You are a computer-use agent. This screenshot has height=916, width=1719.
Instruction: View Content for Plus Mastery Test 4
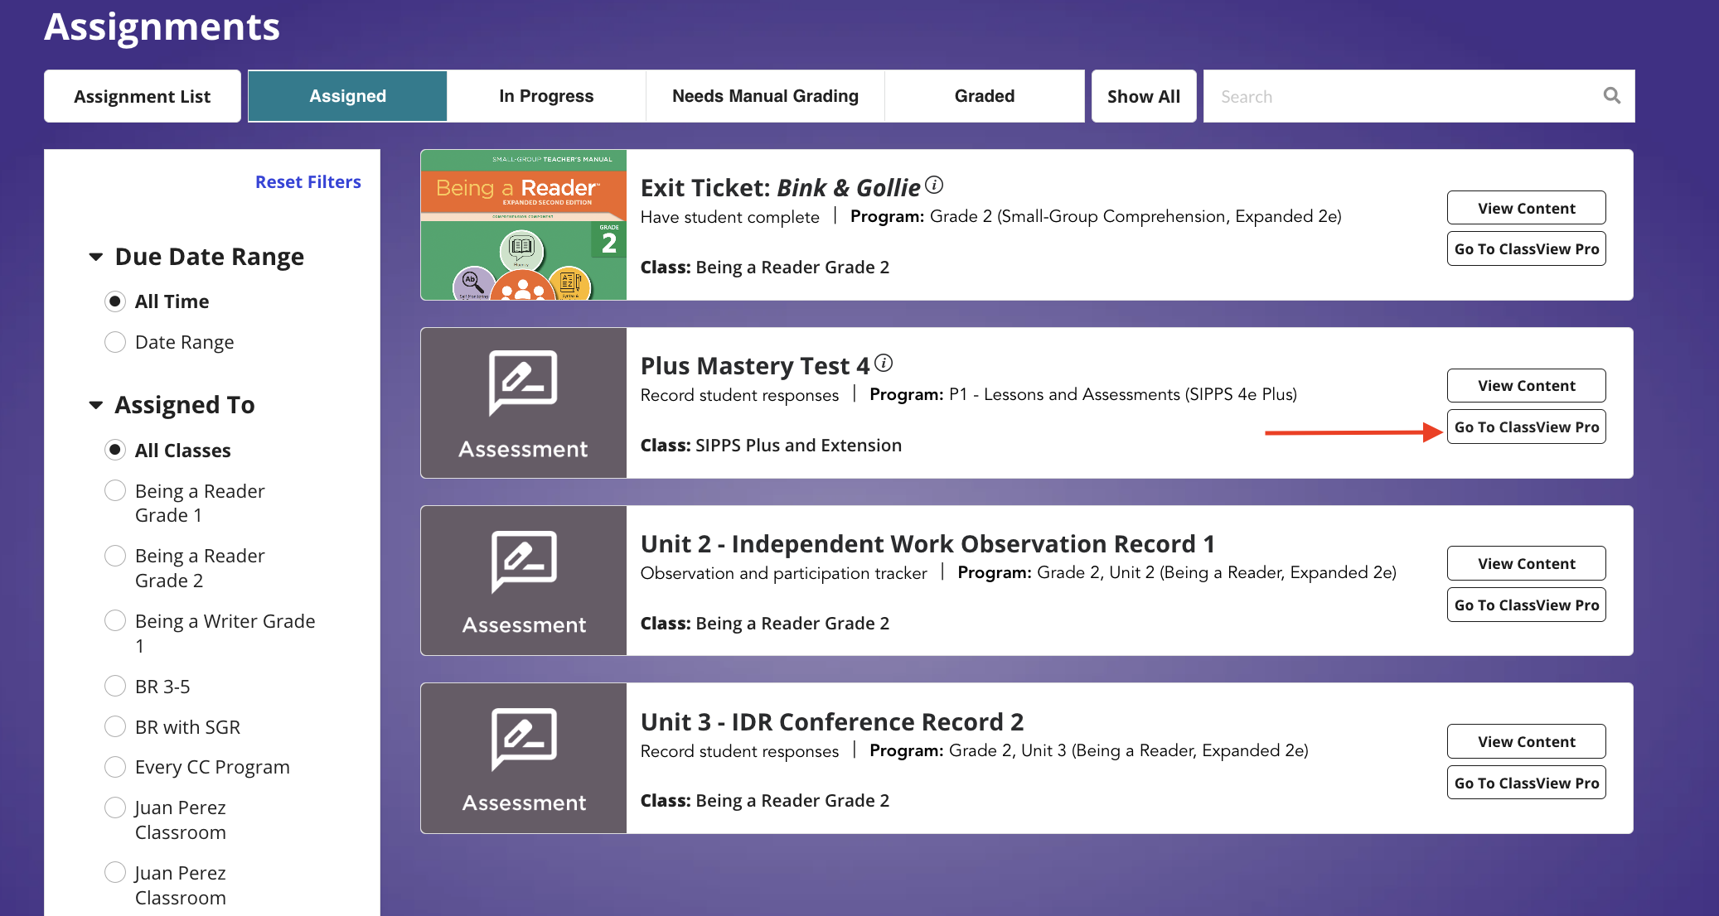[x=1526, y=385]
